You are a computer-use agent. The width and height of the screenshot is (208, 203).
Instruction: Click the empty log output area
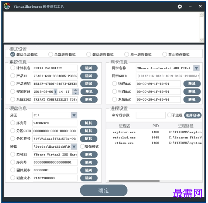[x=101, y=27]
